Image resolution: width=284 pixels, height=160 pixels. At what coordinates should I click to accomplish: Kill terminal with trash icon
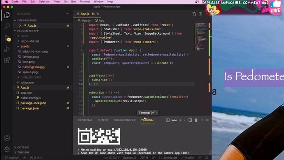(x=196, y=120)
